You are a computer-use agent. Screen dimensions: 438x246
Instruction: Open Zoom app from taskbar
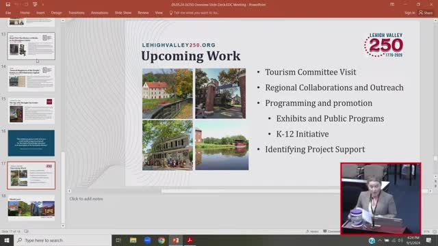(x=147, y=240)
